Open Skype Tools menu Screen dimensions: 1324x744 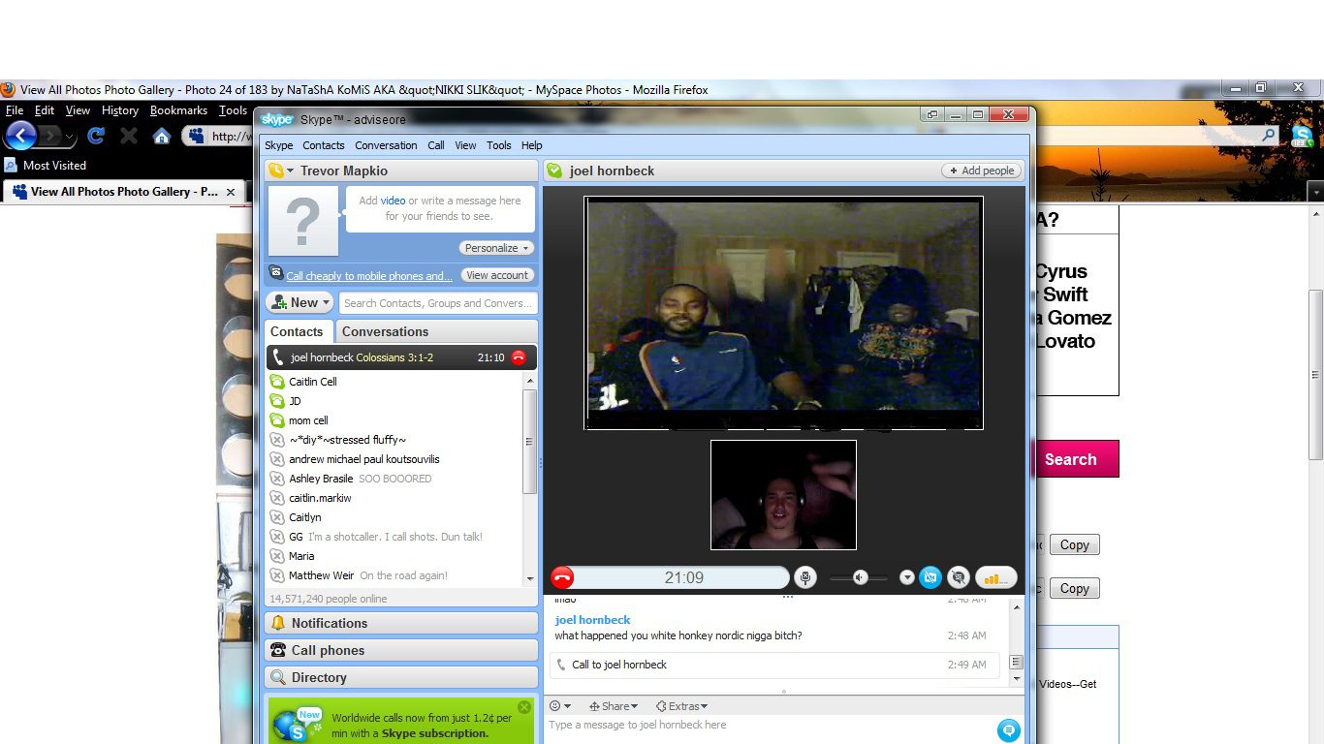[x=499, y=145]
